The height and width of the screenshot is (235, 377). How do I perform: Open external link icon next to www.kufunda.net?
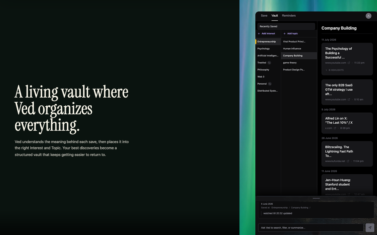coord(348,161)
